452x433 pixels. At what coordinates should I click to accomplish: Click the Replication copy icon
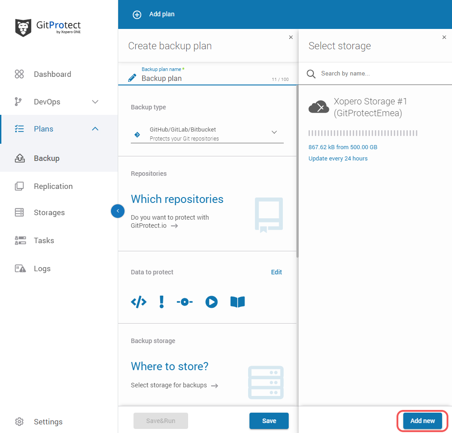[x=19, y=186]
